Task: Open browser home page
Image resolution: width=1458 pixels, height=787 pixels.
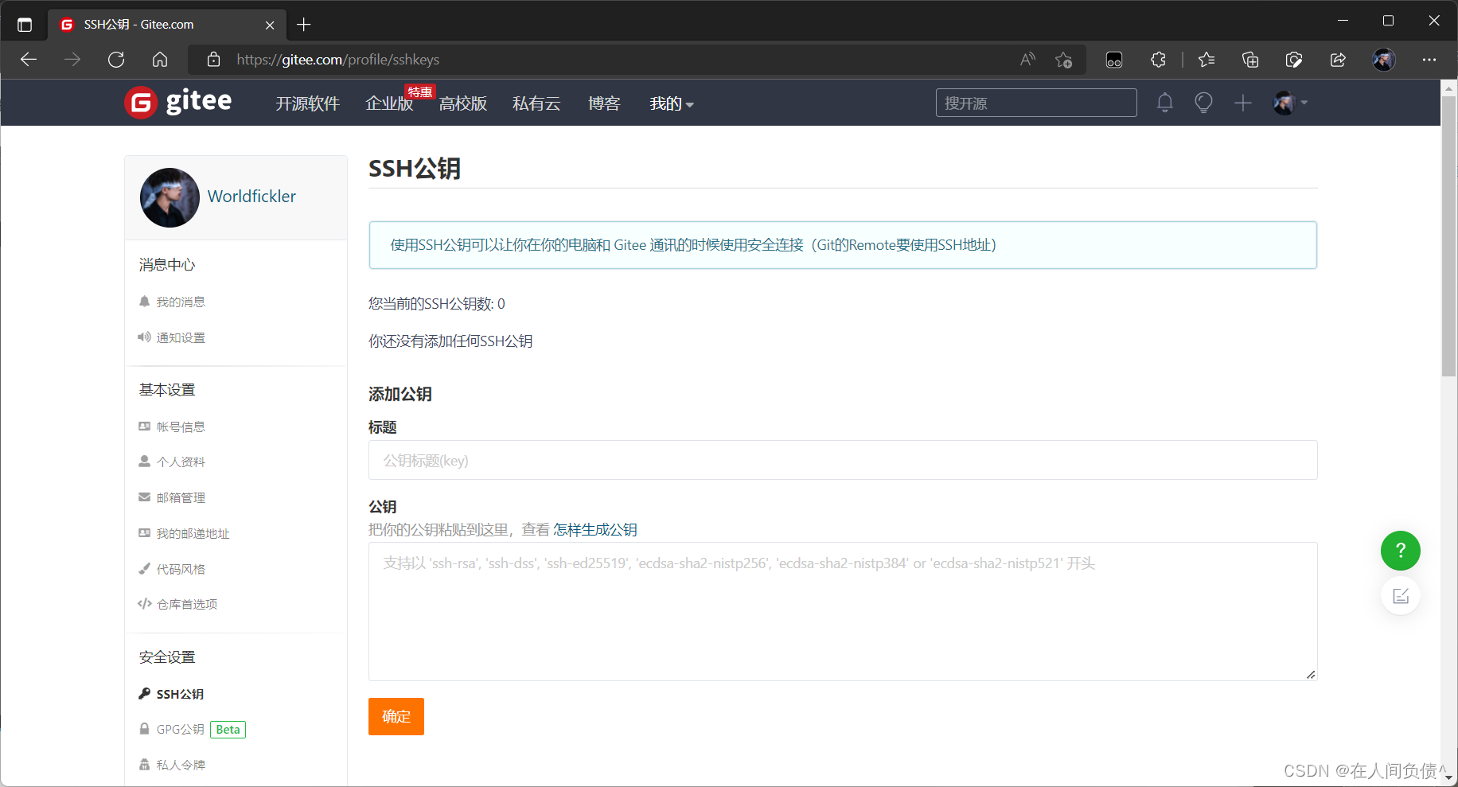Action: pos(160,60)
